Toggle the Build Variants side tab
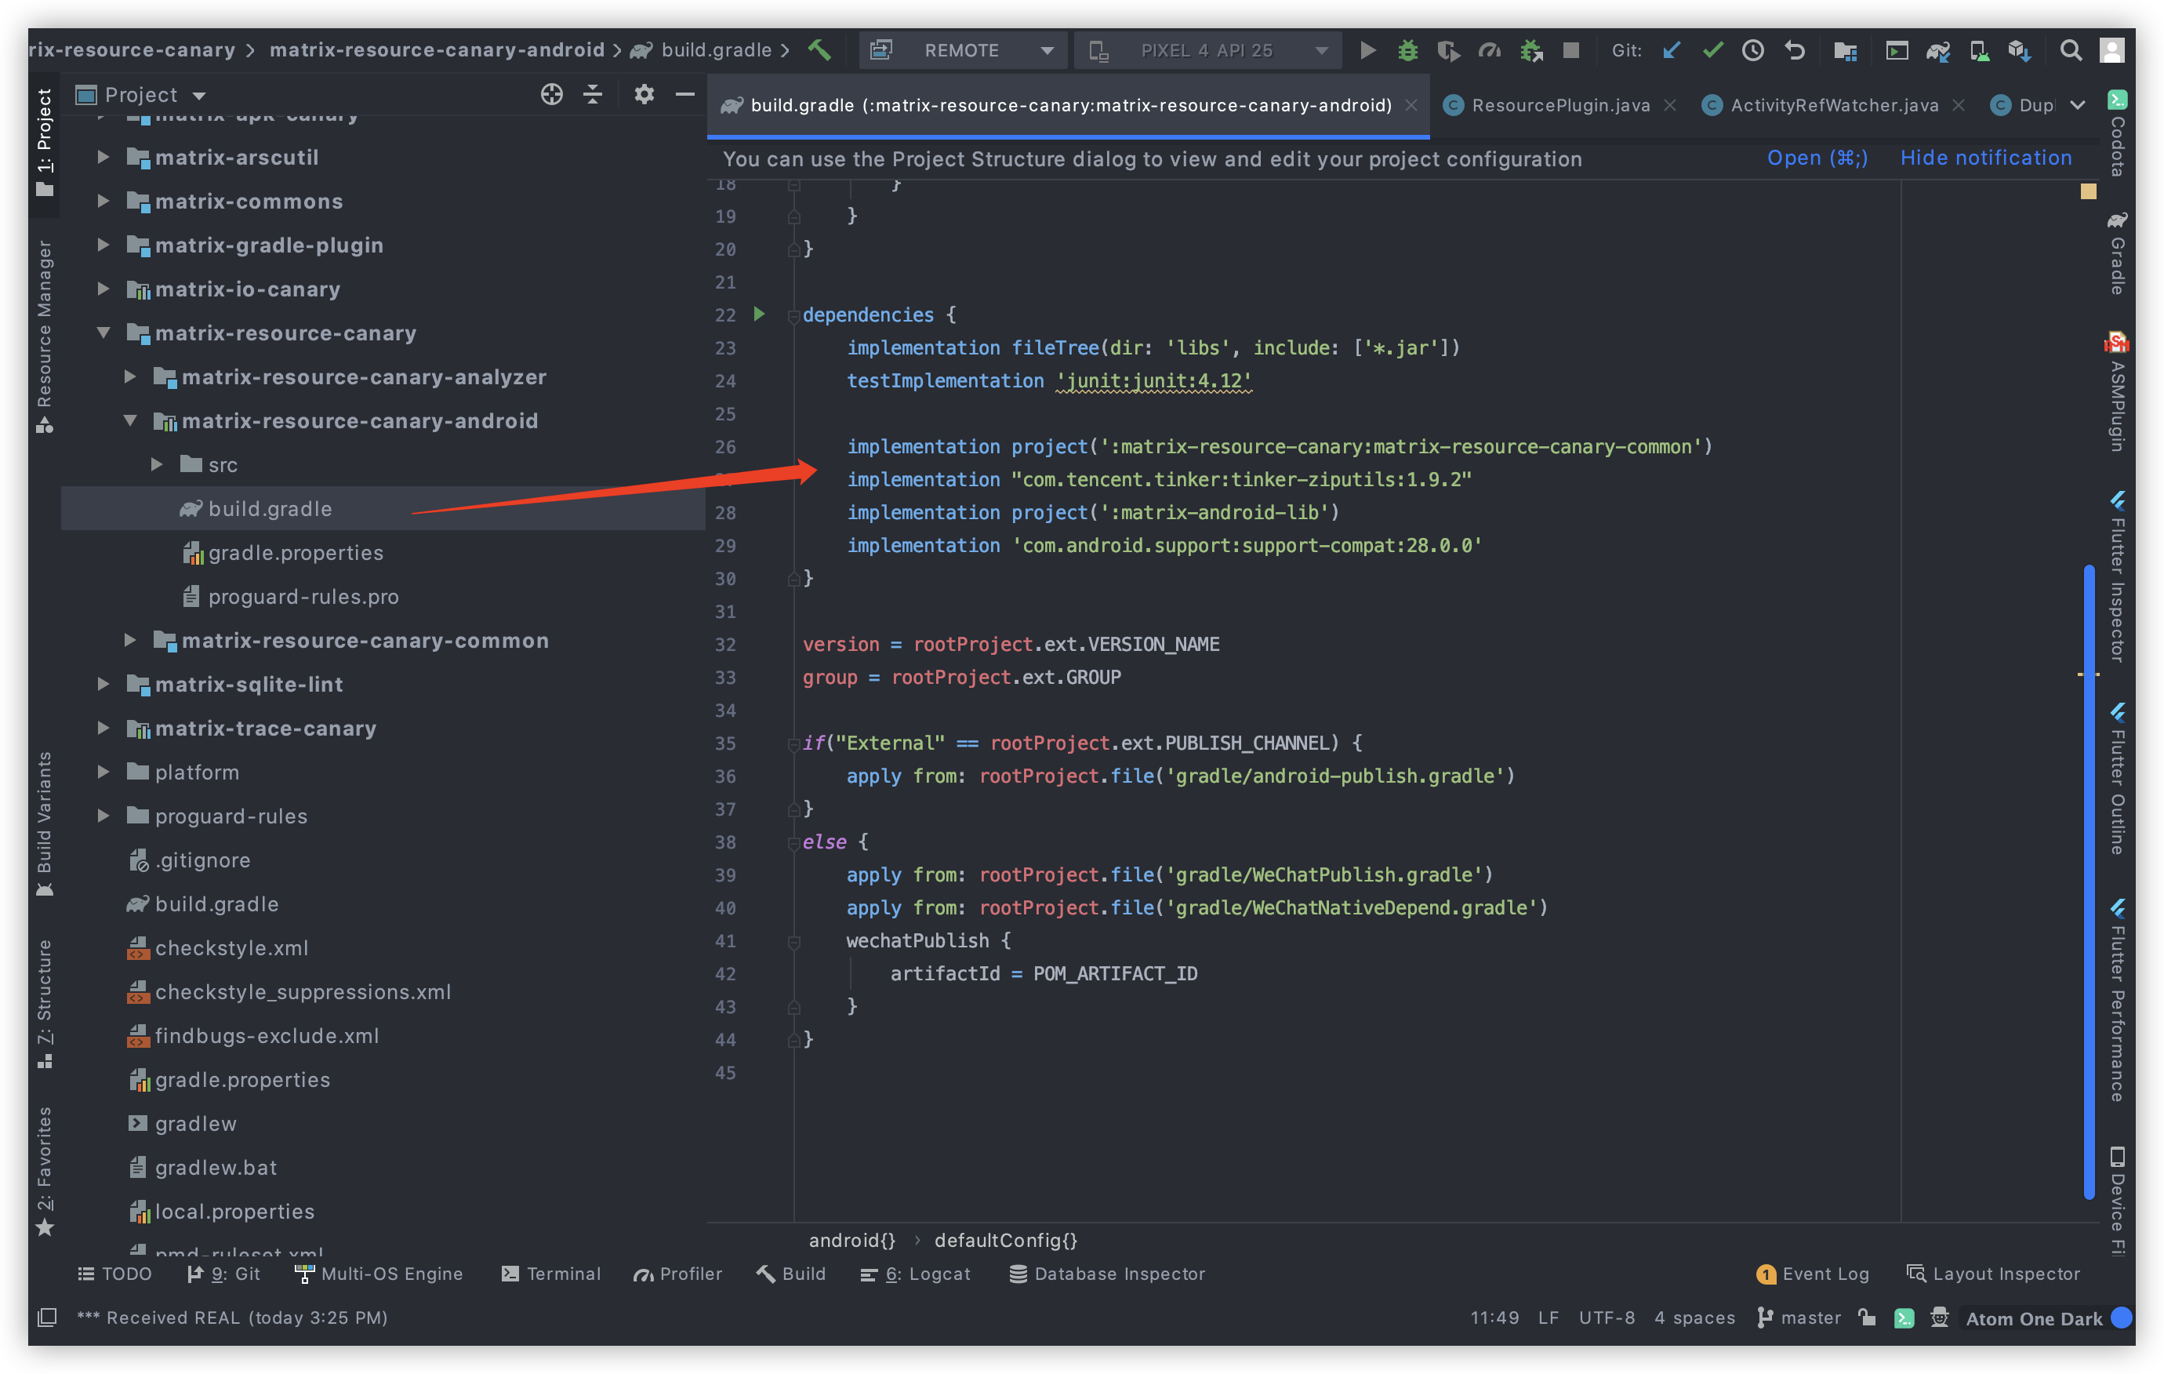The image size is (2164, 1374). point(44,824)
